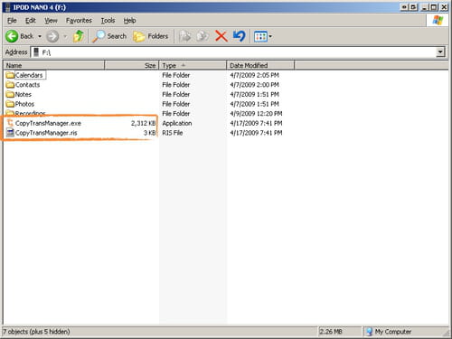Click the Move To toolbar icon
452x339 pixels.
pos(185,36)
